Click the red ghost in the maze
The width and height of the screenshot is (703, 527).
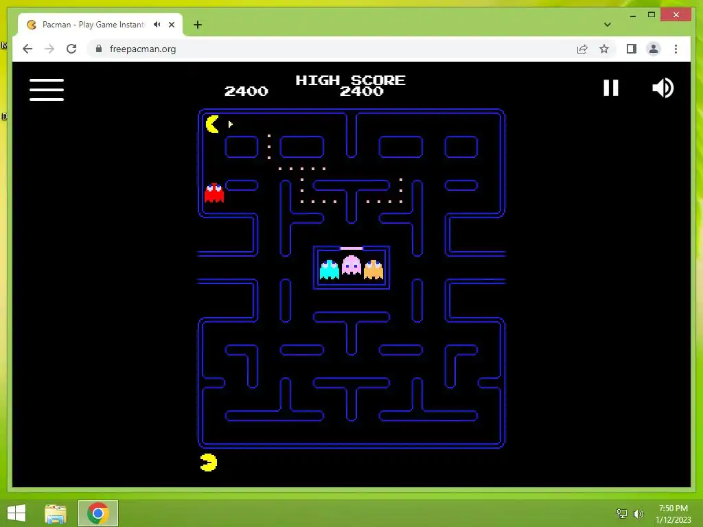click(x=214, y=193)
